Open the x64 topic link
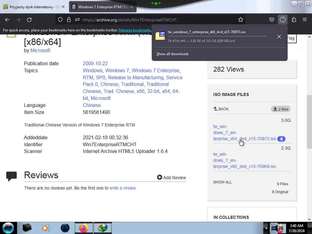The width and height of the screenshot is (312, 234). click(166, 91)
